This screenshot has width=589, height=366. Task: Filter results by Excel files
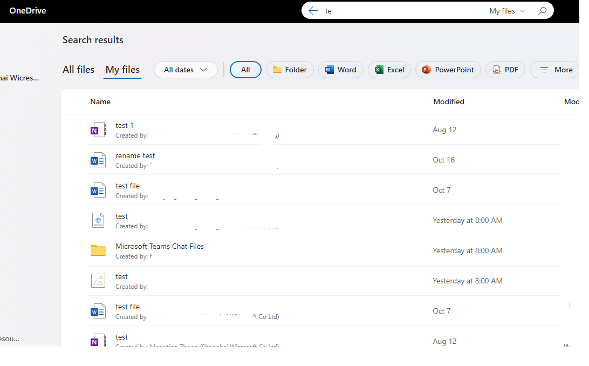click(389, 70)
